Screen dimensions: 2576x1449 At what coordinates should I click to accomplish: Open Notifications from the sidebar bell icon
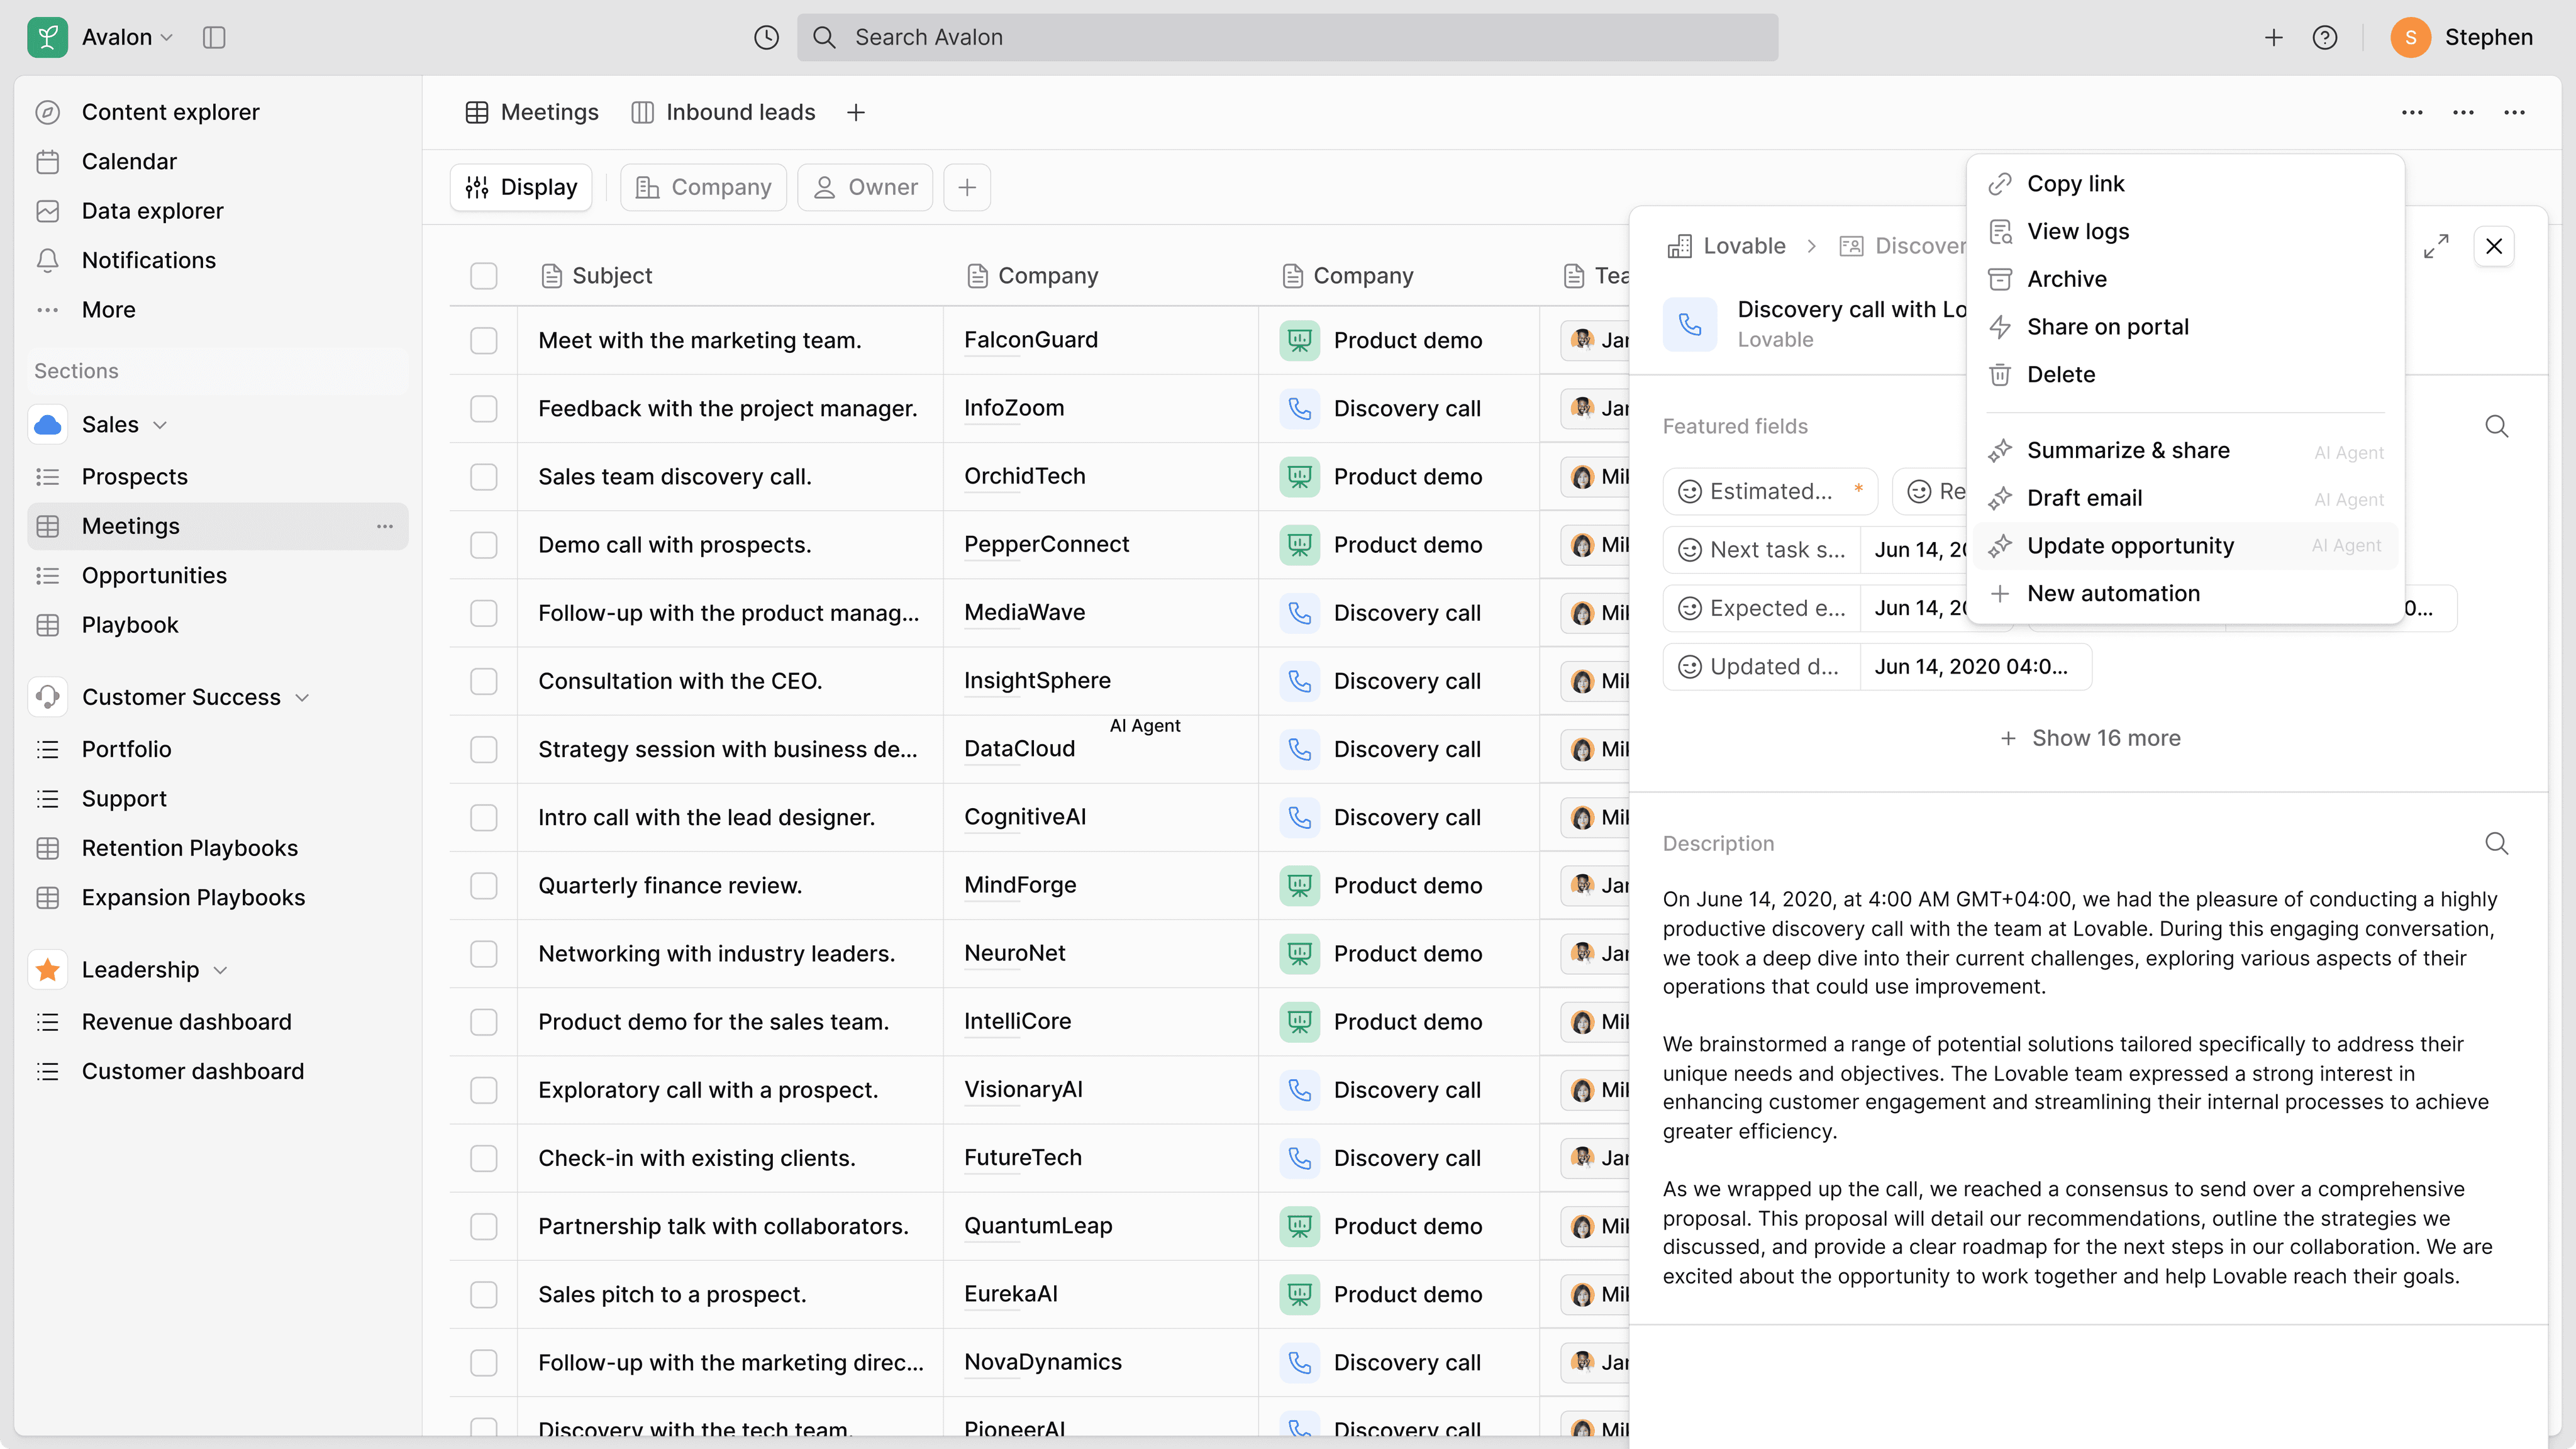click(47, 260)
